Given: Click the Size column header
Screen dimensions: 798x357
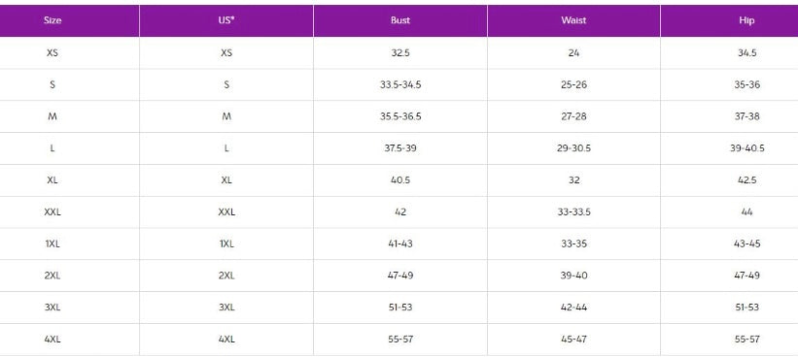Looking at the screenshot, I should [x=52, y=20].
